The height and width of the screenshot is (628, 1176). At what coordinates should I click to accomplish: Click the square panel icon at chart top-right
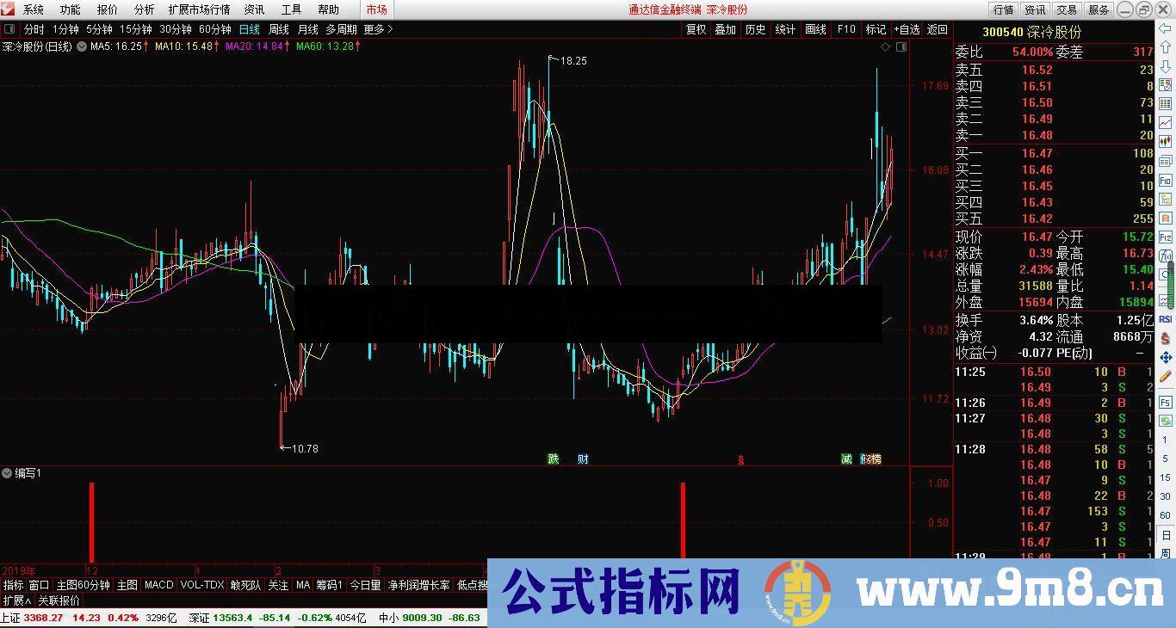[901, 47]
